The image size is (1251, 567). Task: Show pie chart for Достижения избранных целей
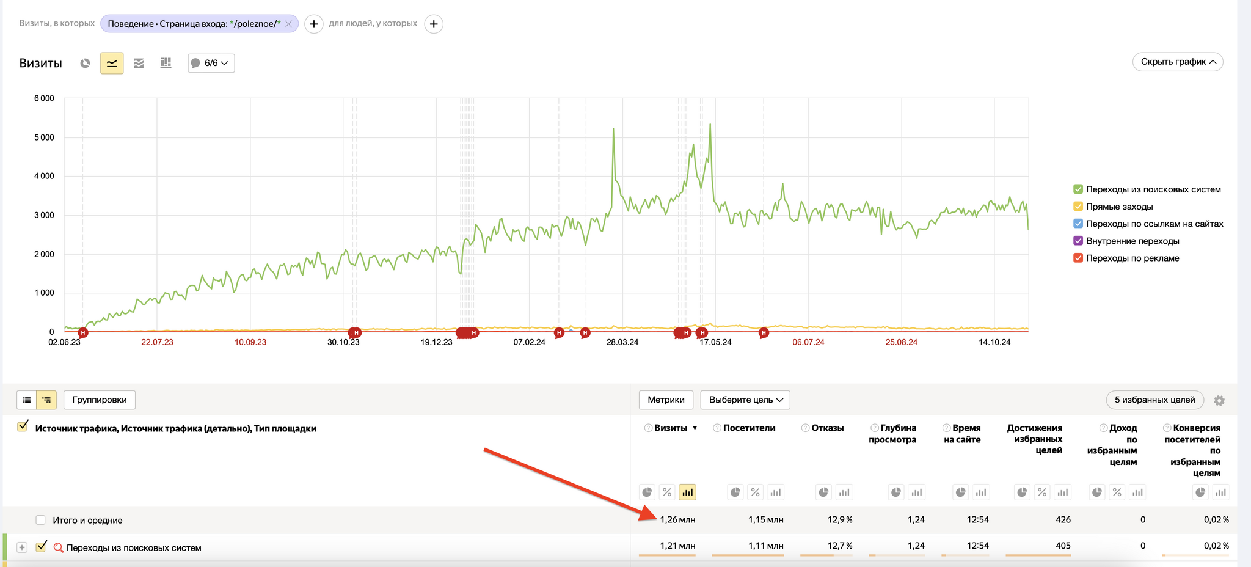[x=1022, y=492]
